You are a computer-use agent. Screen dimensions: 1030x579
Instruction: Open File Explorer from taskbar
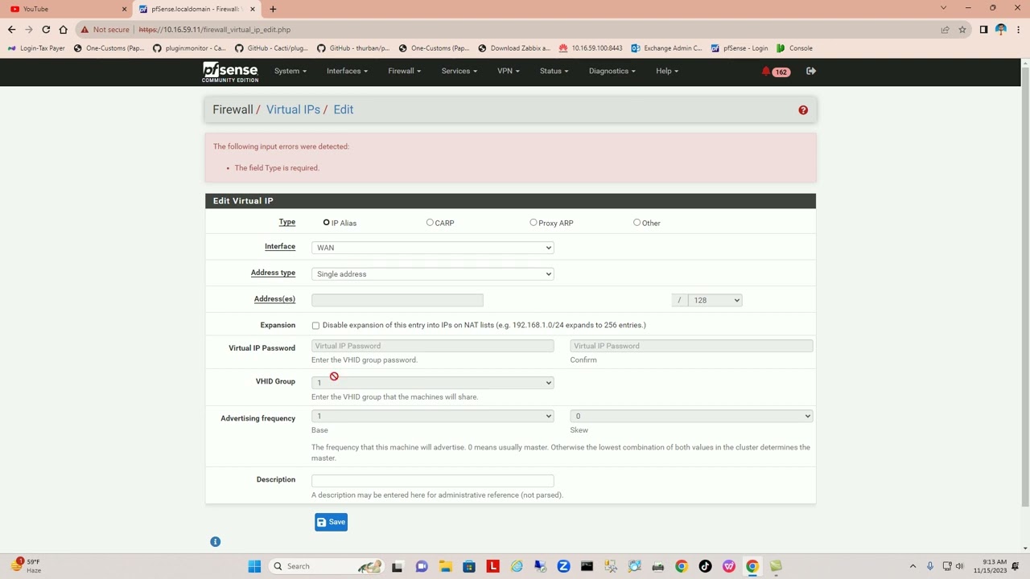445,566
